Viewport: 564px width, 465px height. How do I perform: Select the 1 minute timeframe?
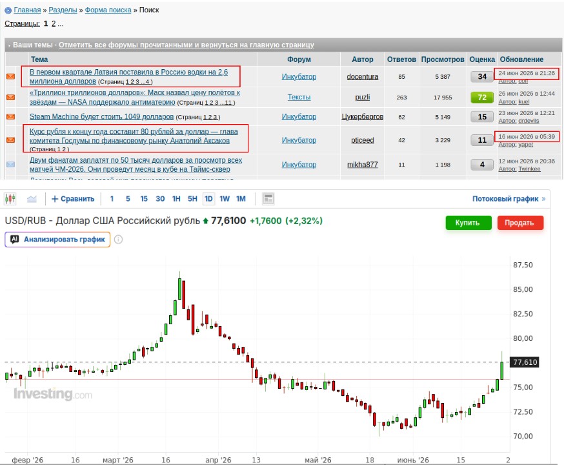[x=112, y=199]
